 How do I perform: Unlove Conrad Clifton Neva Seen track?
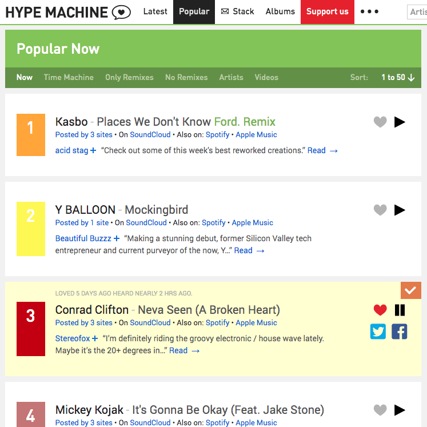380,310
